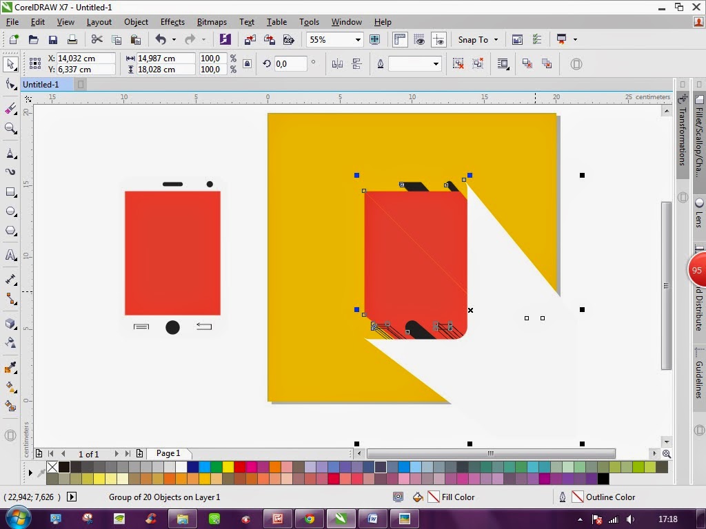Select the Text tool
The width and height of the screenshot is (706, 529).
(x=10, y=256)
